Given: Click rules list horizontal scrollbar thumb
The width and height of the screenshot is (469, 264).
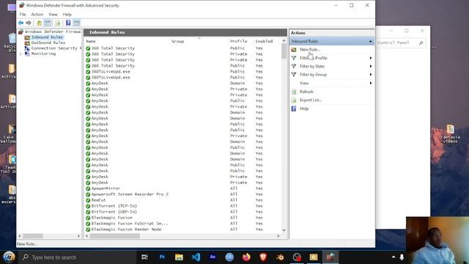Looking at the screenshot, I should 114,236.
